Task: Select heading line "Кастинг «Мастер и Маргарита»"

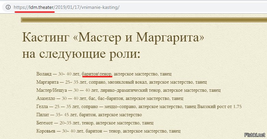Action: coord(113,37)
